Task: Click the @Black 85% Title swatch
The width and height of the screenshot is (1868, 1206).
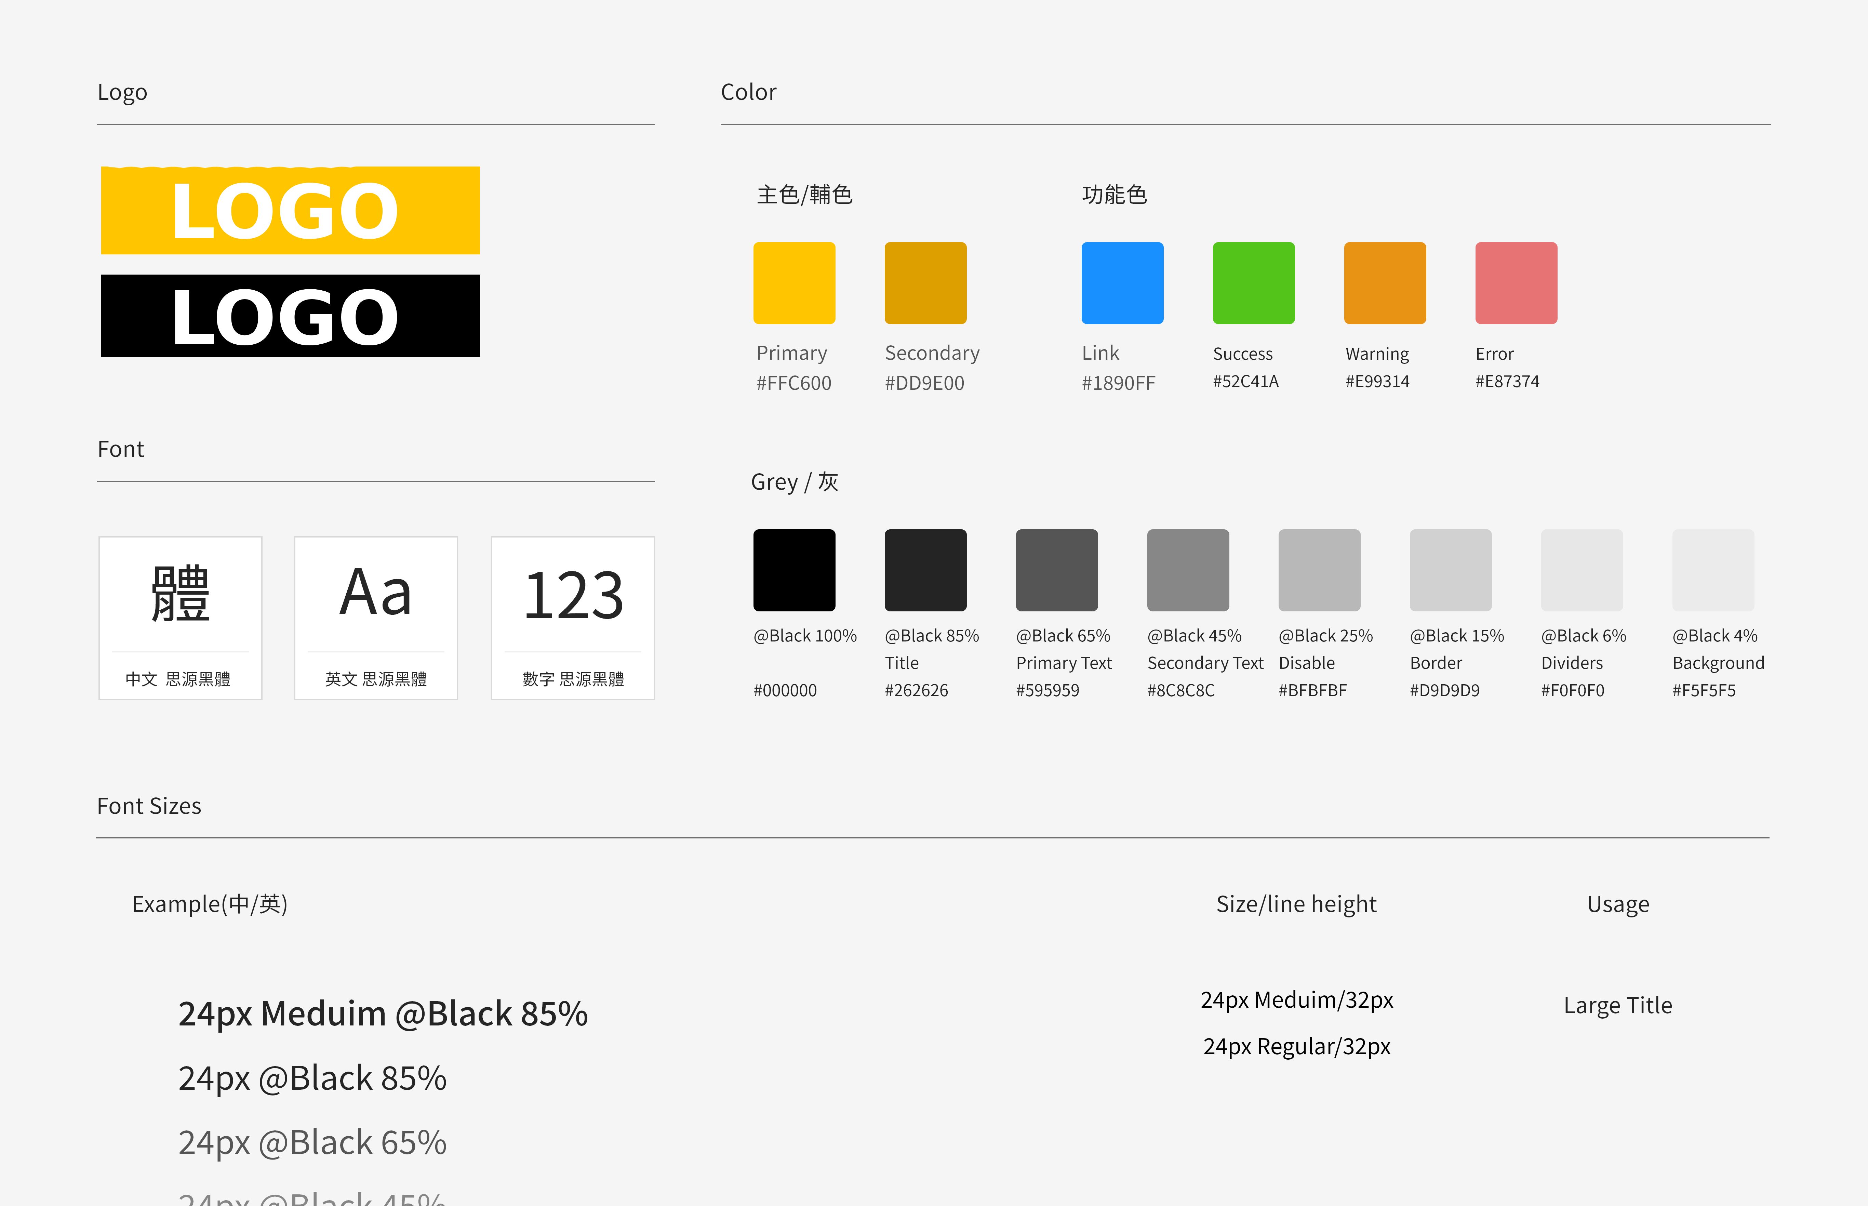Action: tap(925, 570)
